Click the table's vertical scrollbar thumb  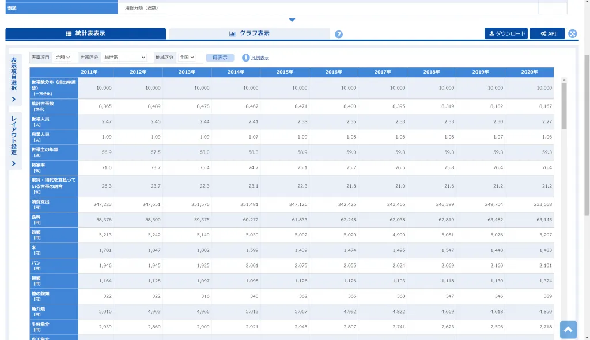click(x=563, y=106)
